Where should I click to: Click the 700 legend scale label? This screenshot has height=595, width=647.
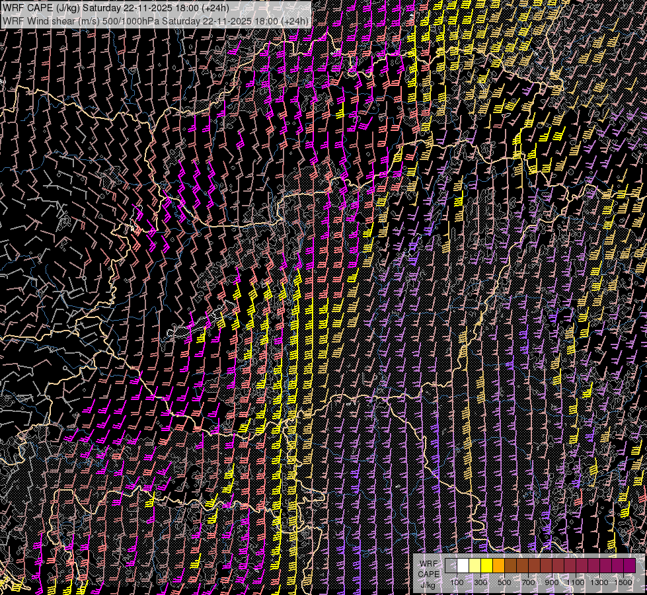[x=528, y=582]
